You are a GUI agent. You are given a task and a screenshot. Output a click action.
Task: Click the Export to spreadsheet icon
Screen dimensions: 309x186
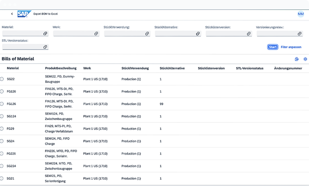297,59
